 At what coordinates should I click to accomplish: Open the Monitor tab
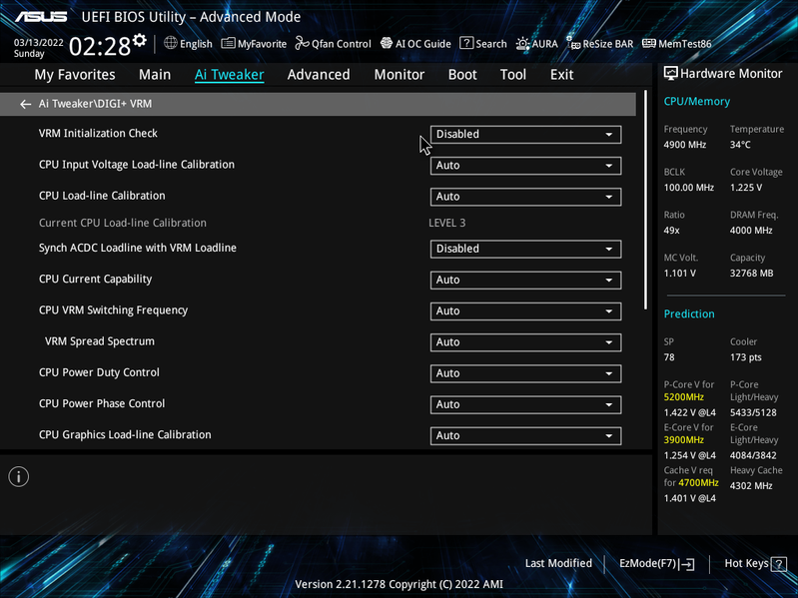399,75
